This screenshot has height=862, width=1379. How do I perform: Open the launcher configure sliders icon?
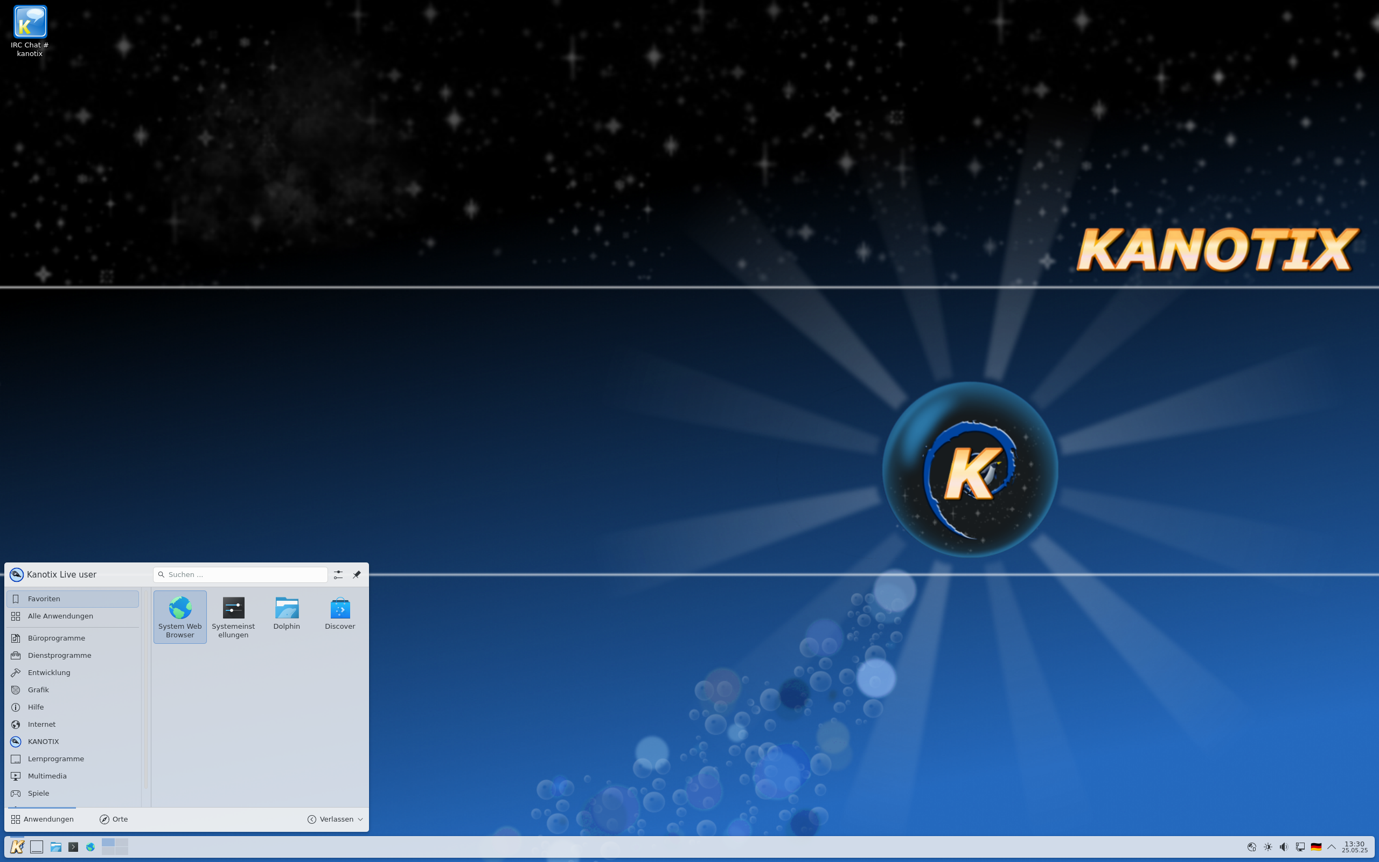point(338,575)
